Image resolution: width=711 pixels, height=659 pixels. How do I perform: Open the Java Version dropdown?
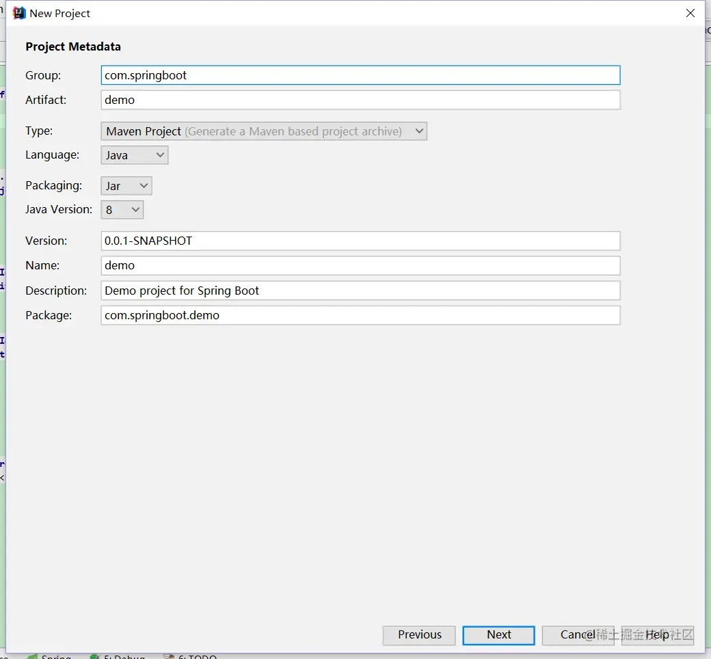tap(122, 210)
